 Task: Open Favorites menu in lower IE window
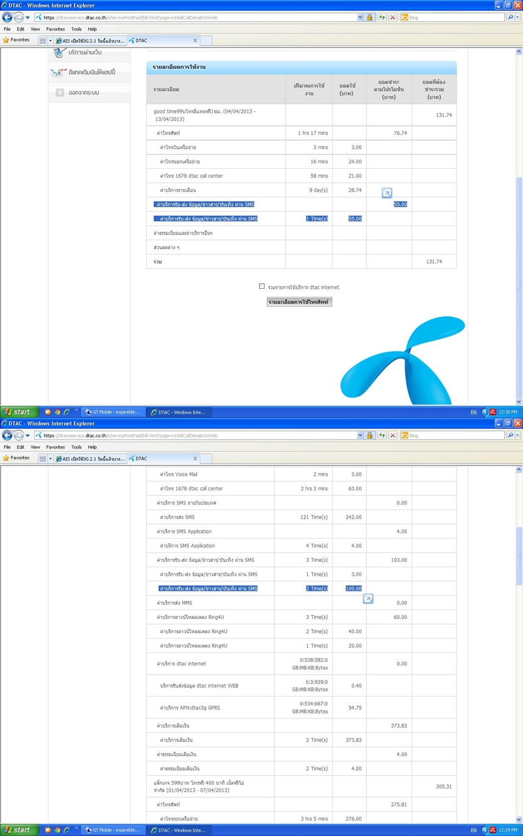coord(55,447)
